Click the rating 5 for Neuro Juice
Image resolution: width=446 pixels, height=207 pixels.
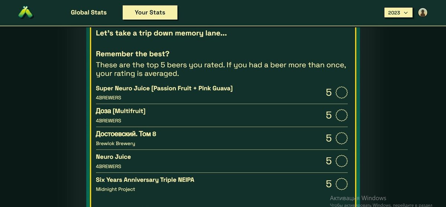click(x=329, y=161)
